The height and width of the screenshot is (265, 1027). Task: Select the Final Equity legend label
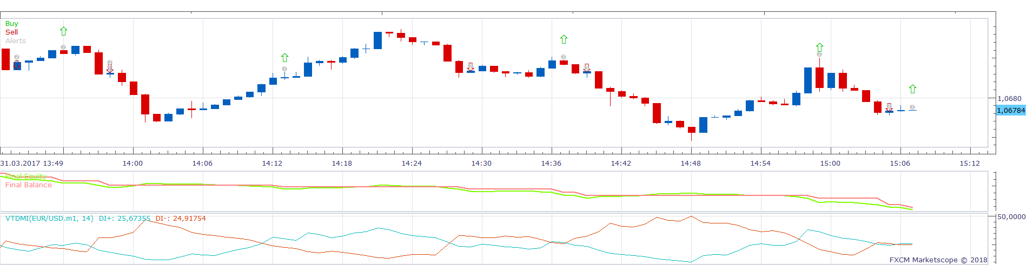25,176
